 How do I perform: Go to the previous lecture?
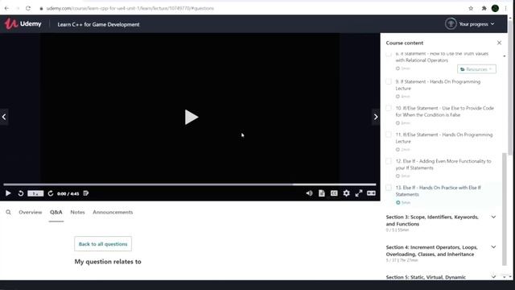click(4, 117)
